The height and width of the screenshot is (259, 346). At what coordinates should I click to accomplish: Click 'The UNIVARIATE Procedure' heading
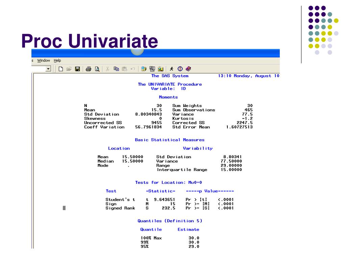(x=170, y=84)
